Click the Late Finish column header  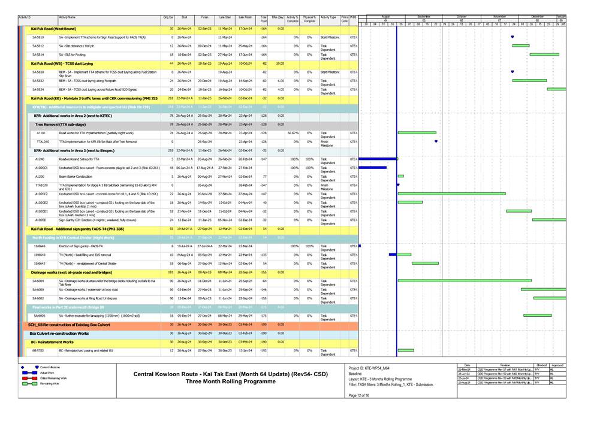pos(245,19)
